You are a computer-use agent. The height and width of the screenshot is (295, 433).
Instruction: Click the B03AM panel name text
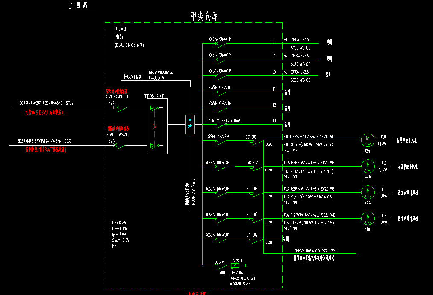[x=120, y=29]
